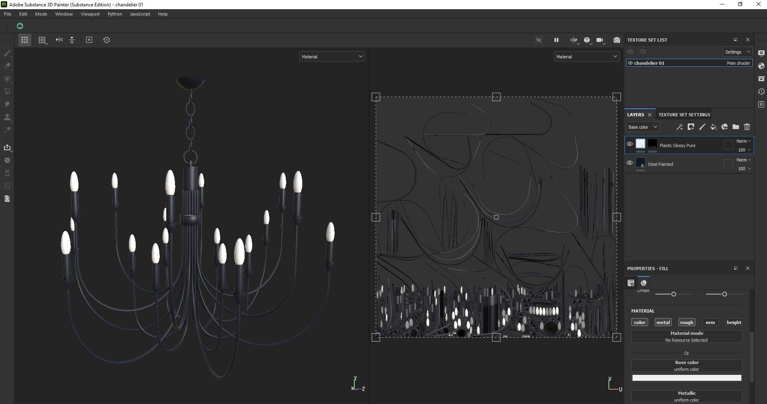Select the Projection tool
The image size is (767, 404).
click(x=7, y=79)
